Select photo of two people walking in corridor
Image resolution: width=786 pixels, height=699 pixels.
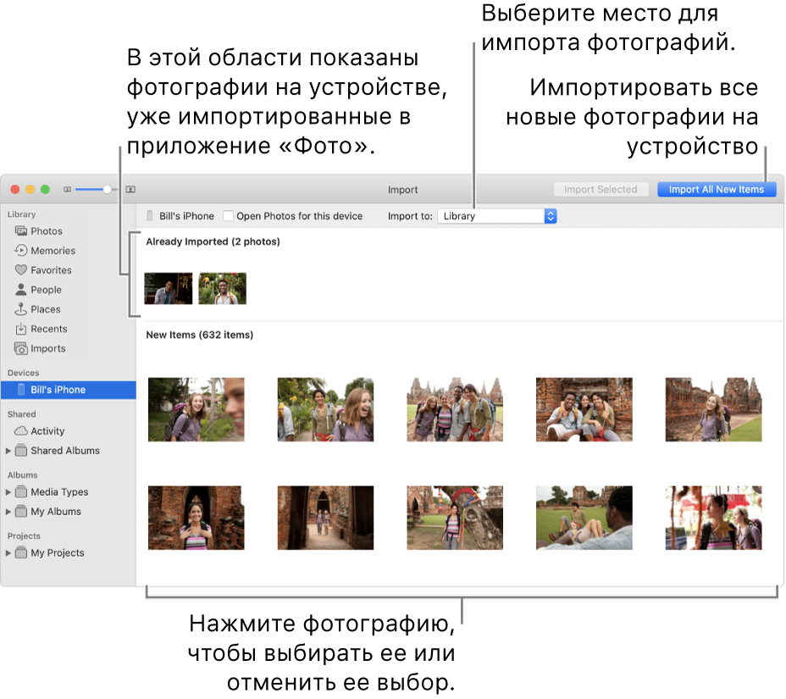tap(325, 518)
